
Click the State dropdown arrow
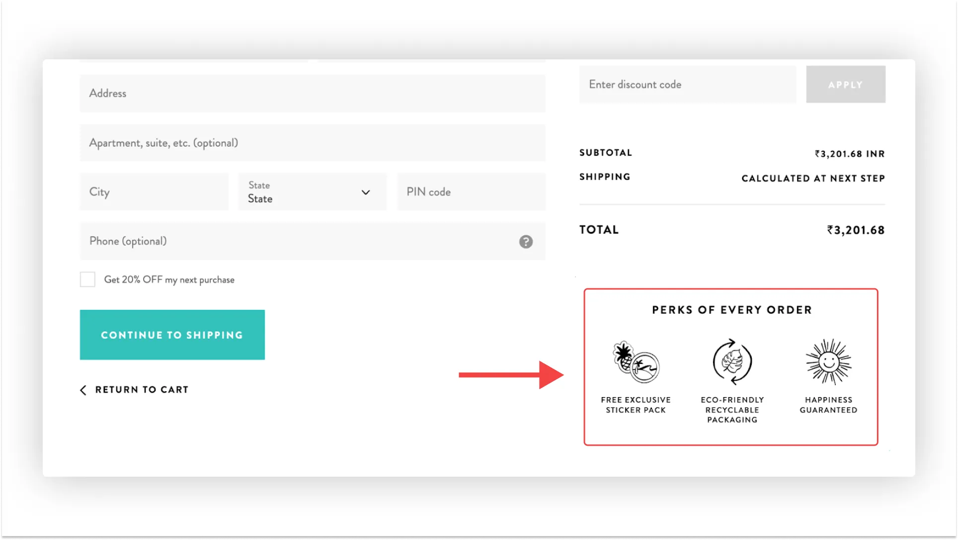click(366, 192)
